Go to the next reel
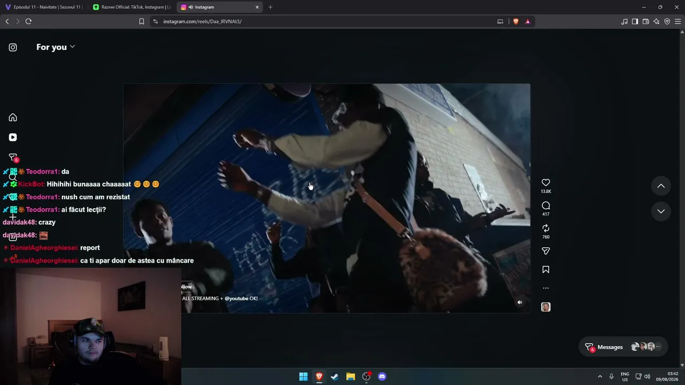 (661, 211)
